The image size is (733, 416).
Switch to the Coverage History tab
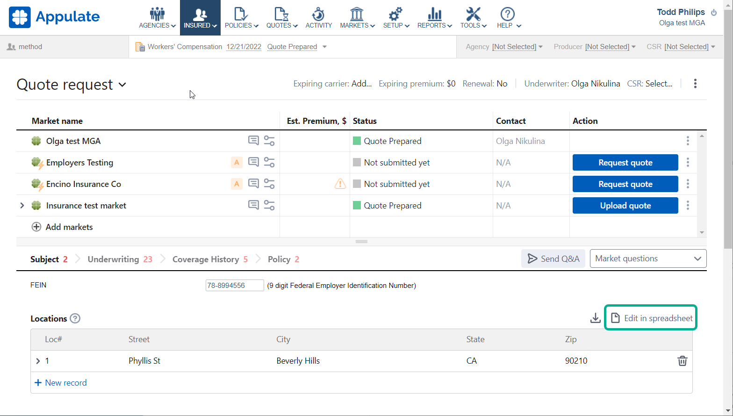click(x=210, y=259)
